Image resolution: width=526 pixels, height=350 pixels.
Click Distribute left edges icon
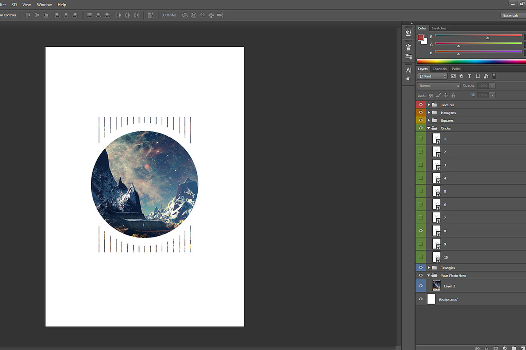[x=118, y=15]
